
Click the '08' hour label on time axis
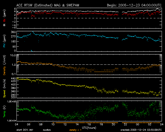41,124
